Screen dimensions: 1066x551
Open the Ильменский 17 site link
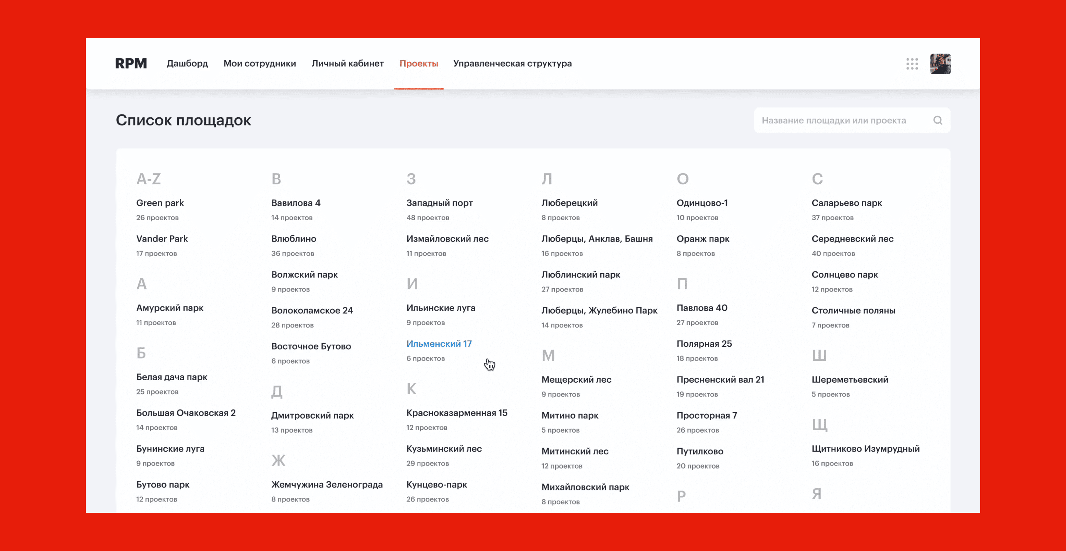click(x=439, y=343)
